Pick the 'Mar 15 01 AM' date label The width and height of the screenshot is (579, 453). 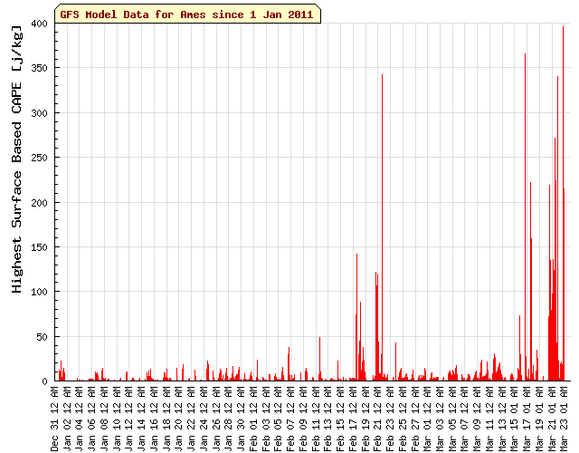pyautogui.click(x=515, y=419)
